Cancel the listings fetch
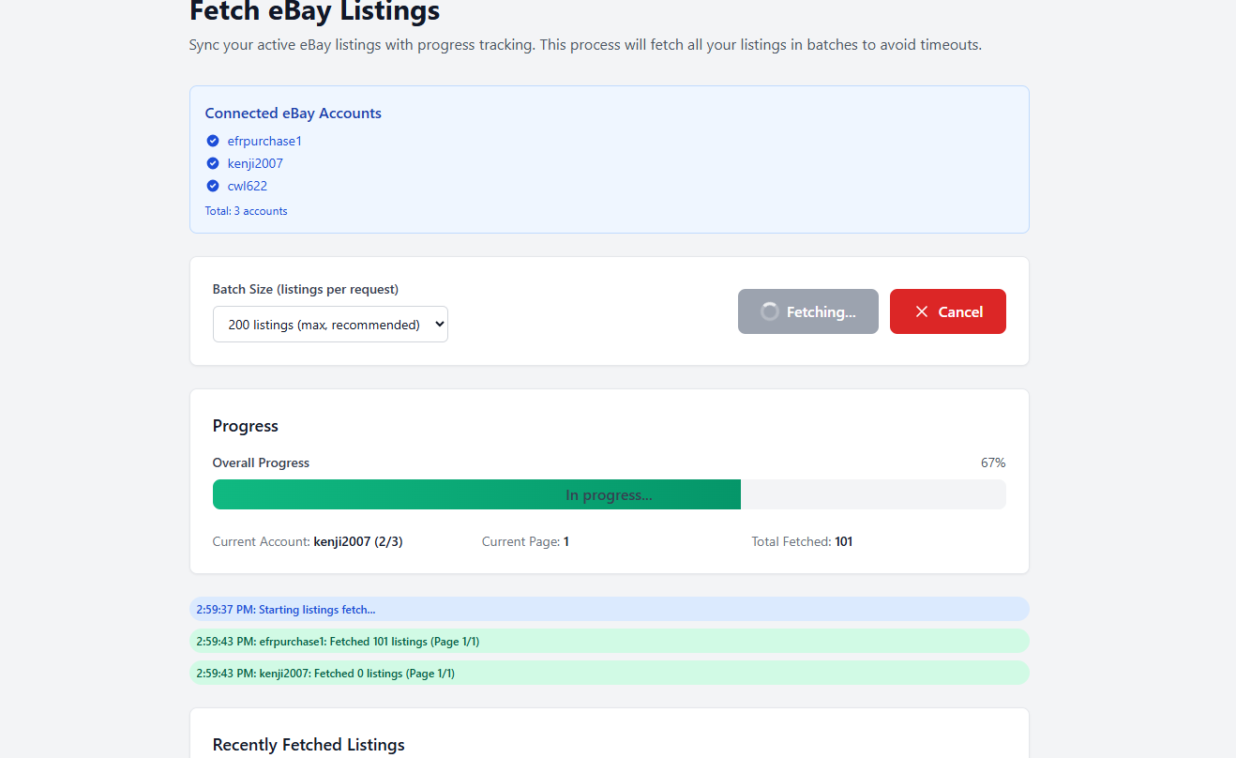 tap(948, 311)
